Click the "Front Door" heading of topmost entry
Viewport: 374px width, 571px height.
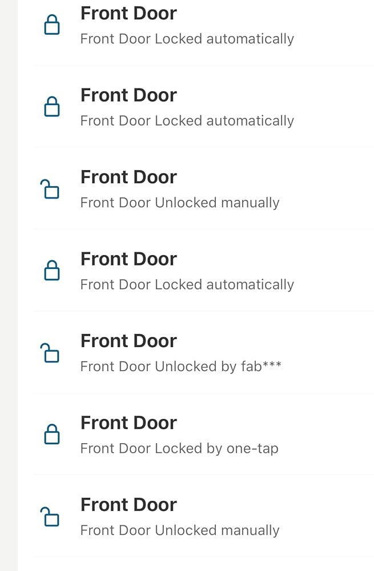click(x=128, y=13)
